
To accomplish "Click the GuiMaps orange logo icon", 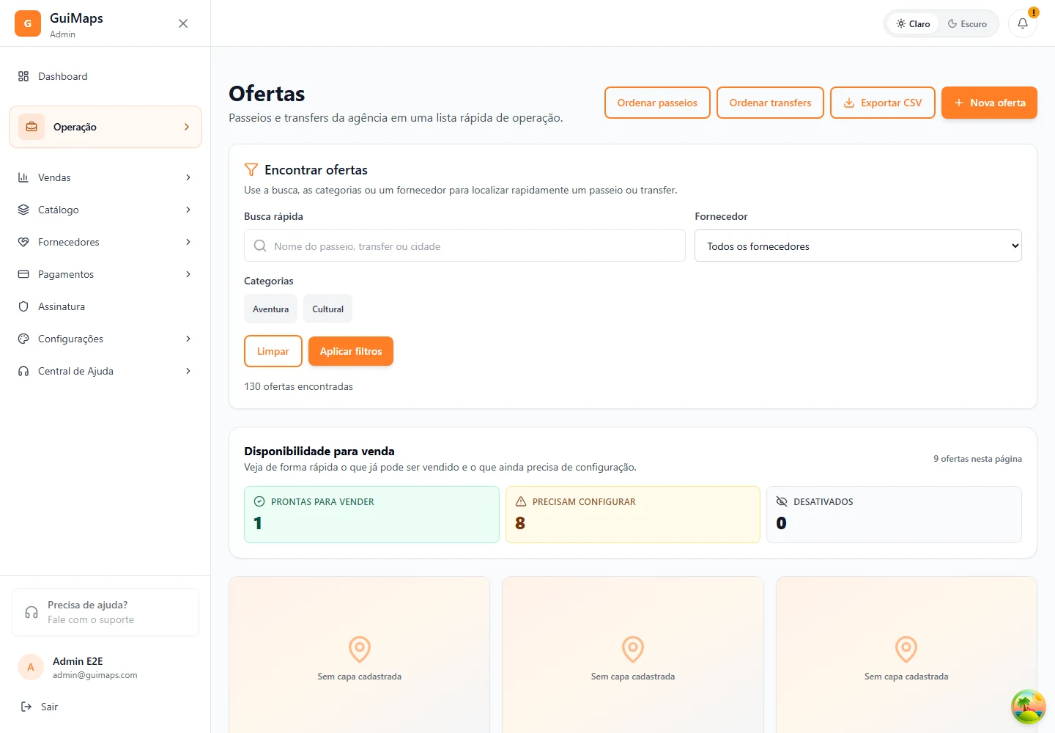I will (x=28, y=23).
